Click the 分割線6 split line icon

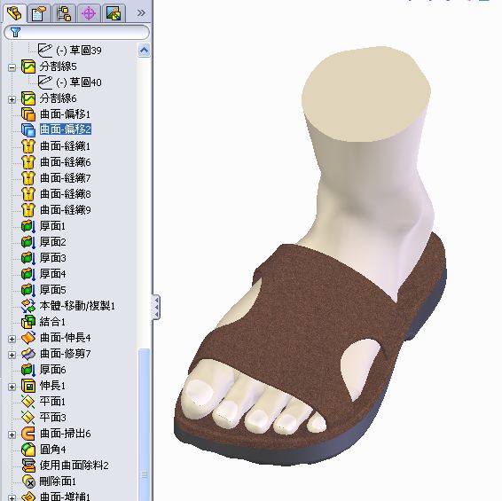click(x=28, y=98)
